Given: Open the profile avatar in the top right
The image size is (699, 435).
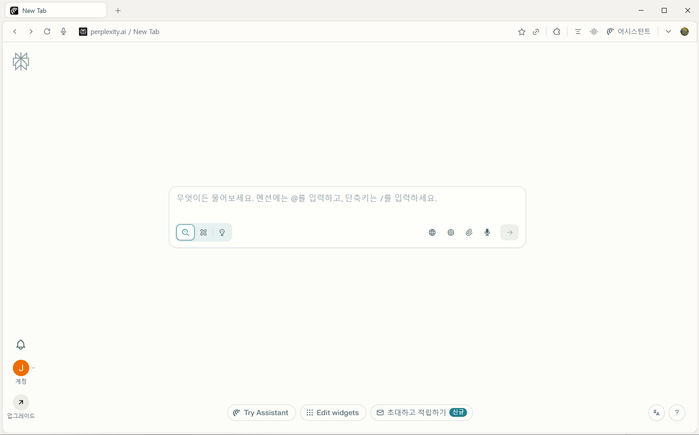Looking at the screenshot, I should click(x=684, y=31).
